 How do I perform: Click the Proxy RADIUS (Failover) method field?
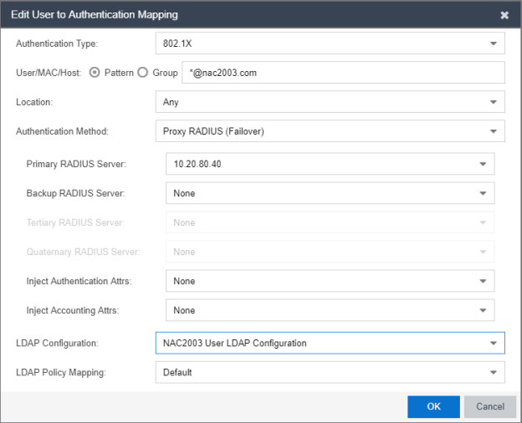coord(318,131)
